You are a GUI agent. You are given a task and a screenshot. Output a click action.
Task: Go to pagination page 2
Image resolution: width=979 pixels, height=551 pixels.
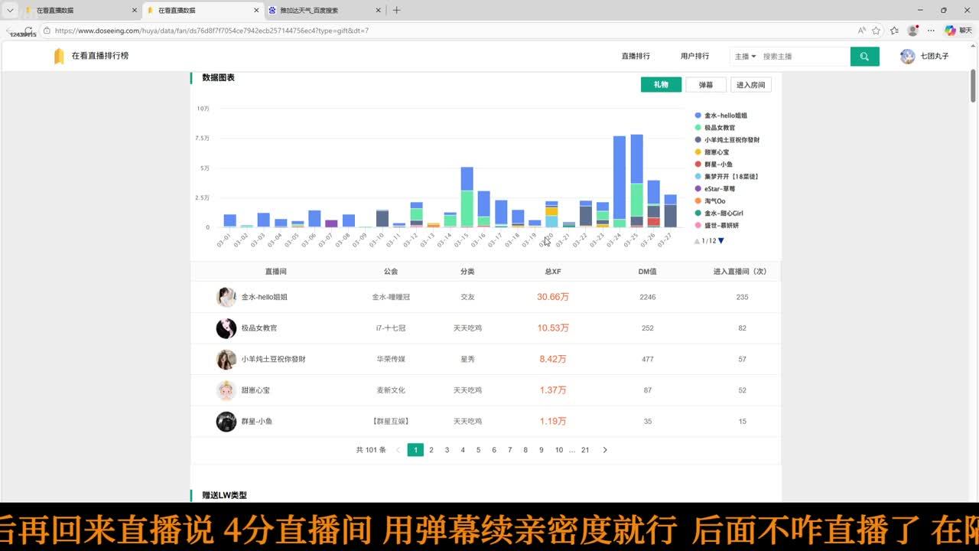[x=431, y=450]
